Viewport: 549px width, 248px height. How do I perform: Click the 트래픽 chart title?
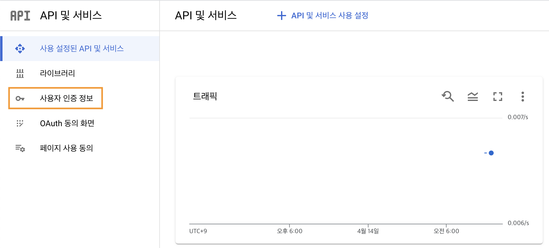point(205,96)
